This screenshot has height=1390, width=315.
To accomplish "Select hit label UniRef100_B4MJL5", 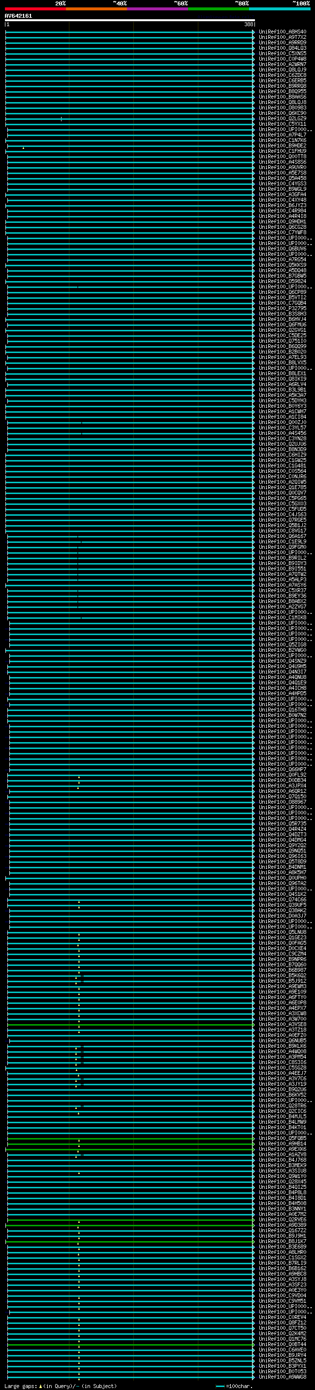I will click(x=283, y=1116).
